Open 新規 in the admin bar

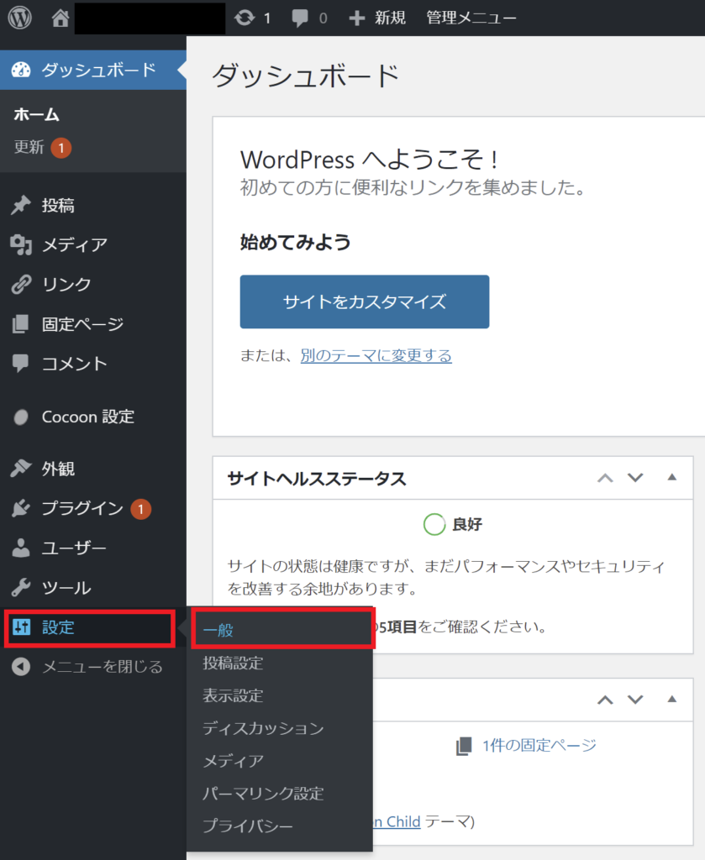[390, 18]
